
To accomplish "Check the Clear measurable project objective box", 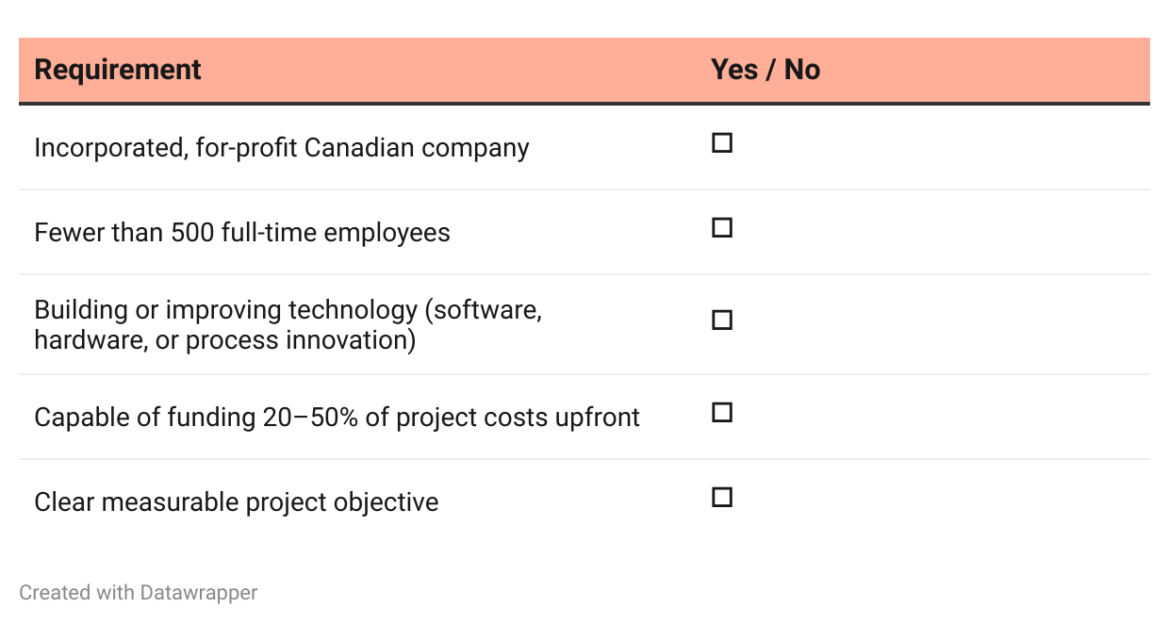I will [722, 498].
